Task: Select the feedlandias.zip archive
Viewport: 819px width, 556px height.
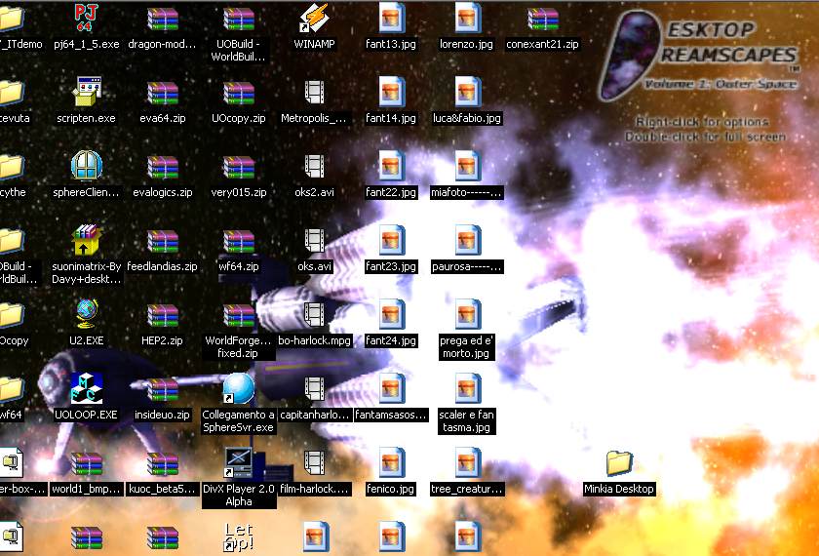Action: click(x=162, y=240)
